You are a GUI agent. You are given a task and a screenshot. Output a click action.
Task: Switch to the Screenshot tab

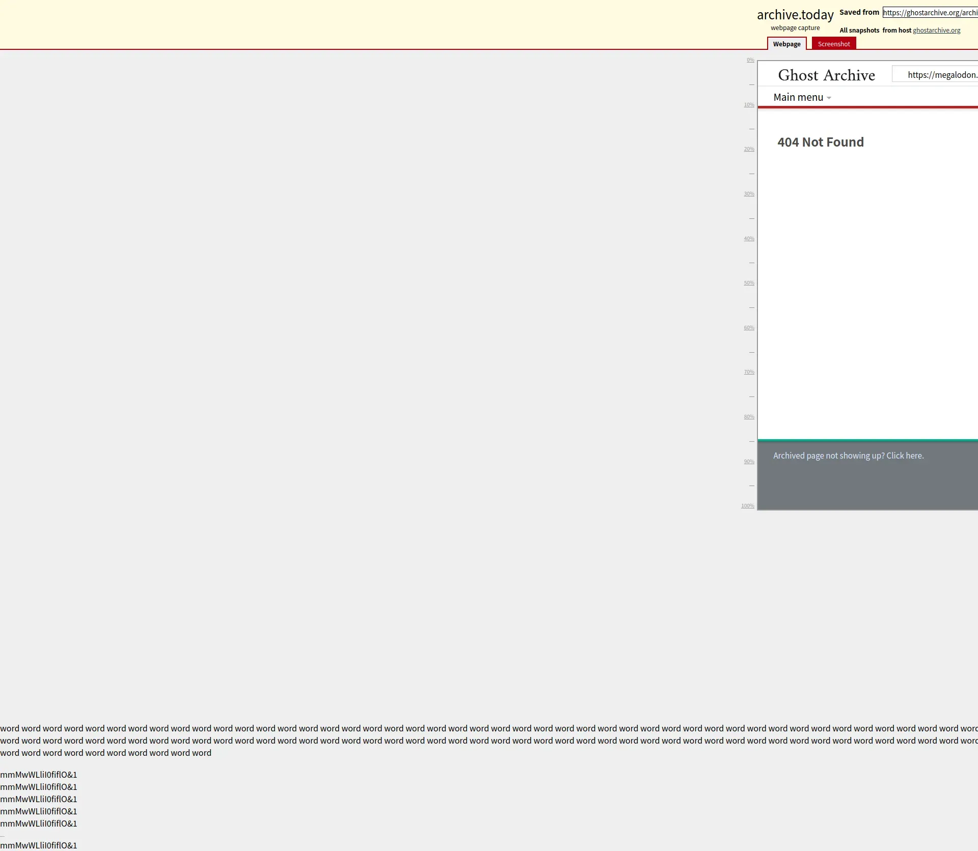(834, 44)
